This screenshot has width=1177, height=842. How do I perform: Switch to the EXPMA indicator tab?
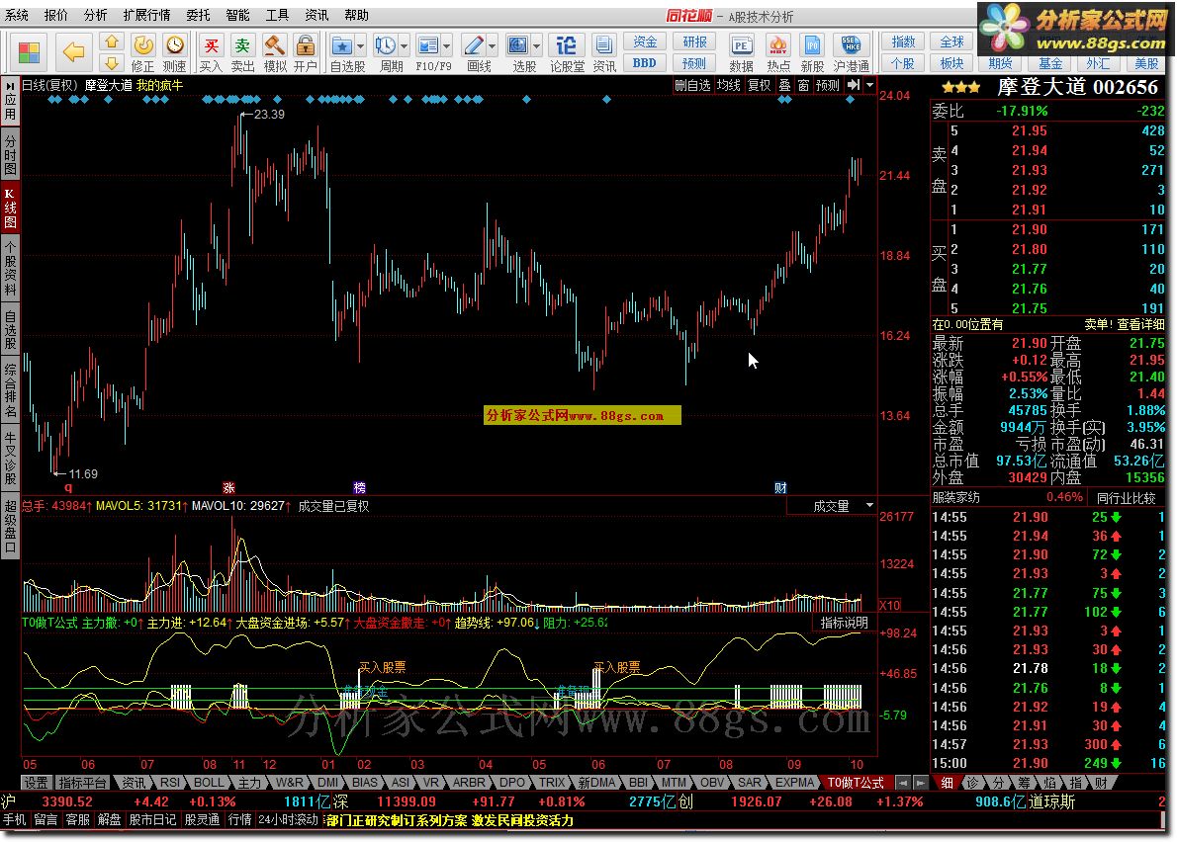tap(794, 782)
